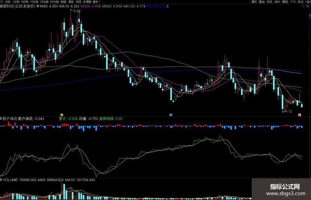Click the 统计 statistics button

277,2
